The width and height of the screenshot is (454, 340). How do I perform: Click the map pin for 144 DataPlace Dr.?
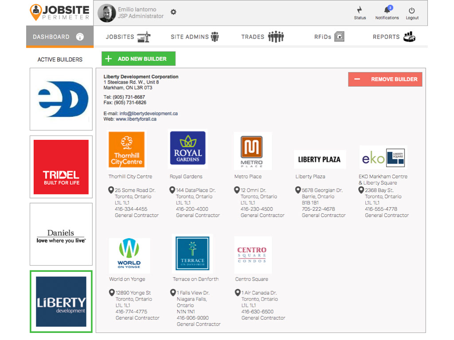[x=172, y=190]
